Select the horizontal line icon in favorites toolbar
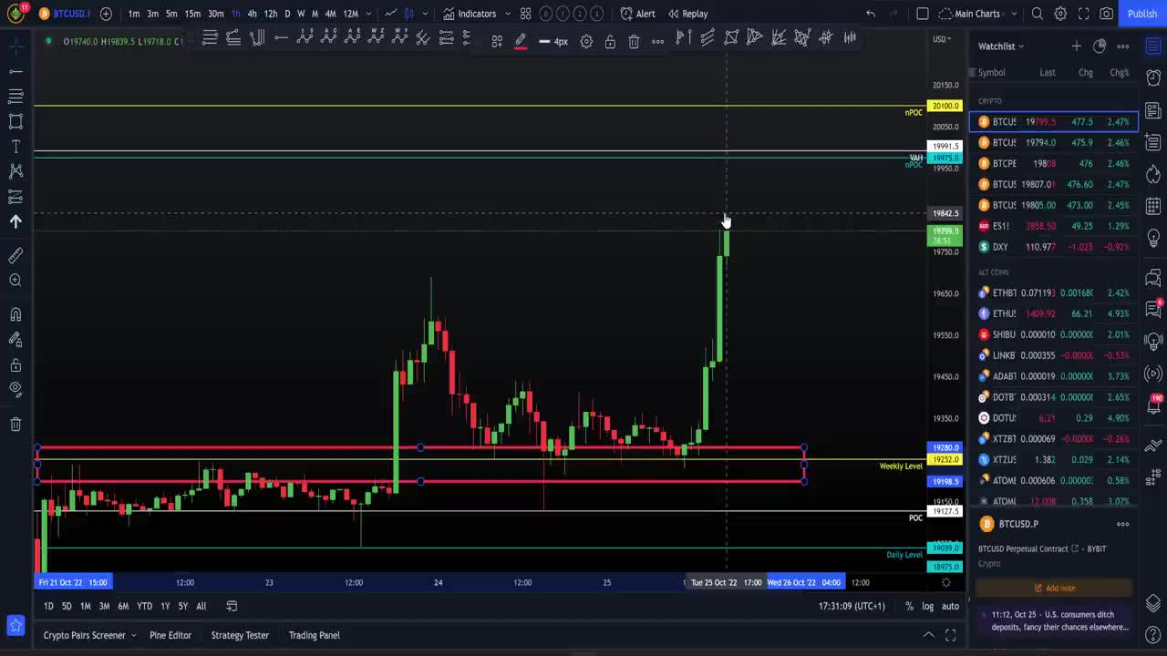This screenshot has width=1167, height=656. point(281,37)
